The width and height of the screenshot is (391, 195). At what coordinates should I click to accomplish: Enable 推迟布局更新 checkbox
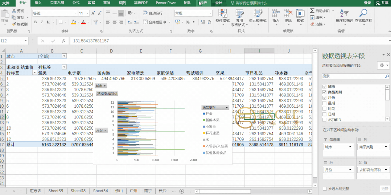click(324, 188)
